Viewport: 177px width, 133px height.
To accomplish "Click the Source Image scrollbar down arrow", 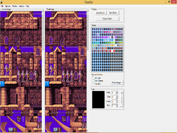I will point(43,131).
